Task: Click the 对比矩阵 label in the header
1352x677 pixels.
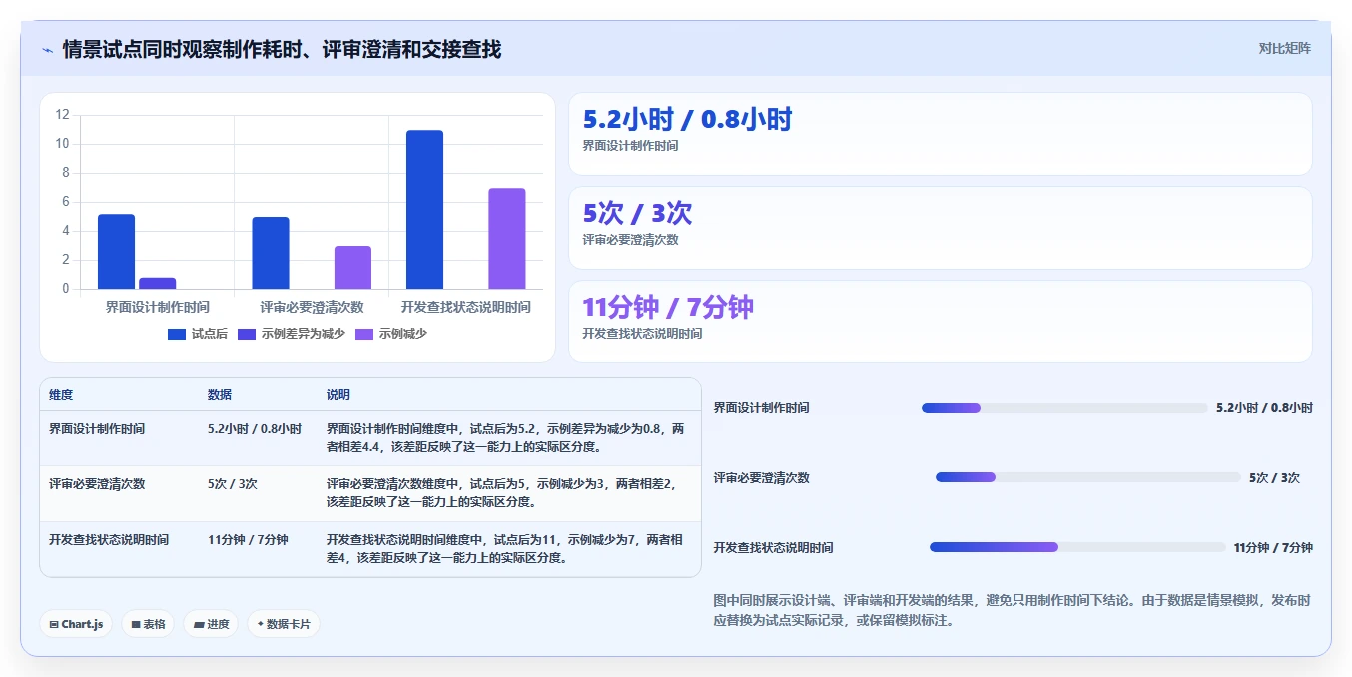Action: tap(1285, 48)
